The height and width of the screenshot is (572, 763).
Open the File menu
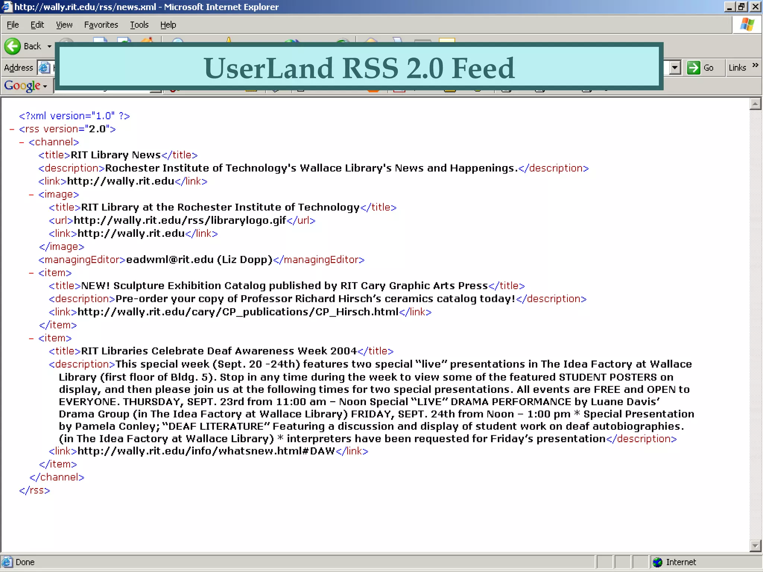tap(13, 25)
